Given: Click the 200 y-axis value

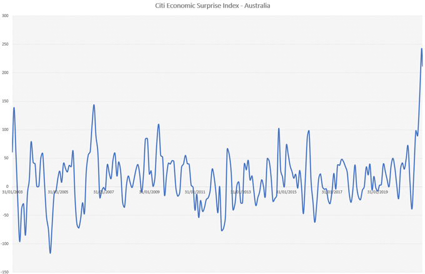Looking at the screenshot, I should [5, 72].
